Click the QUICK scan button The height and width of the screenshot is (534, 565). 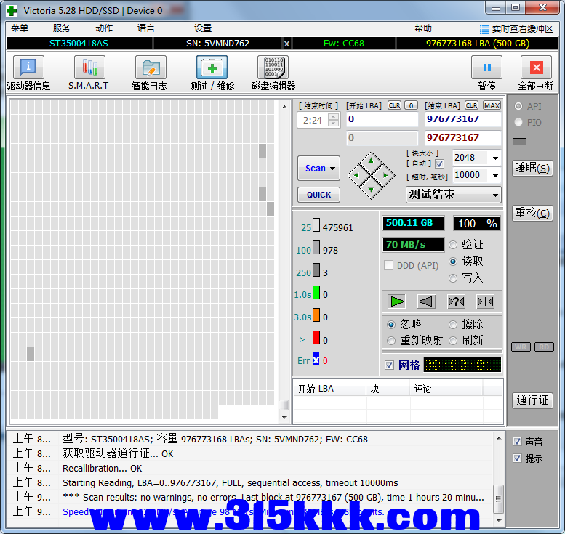tap(319, 195)
